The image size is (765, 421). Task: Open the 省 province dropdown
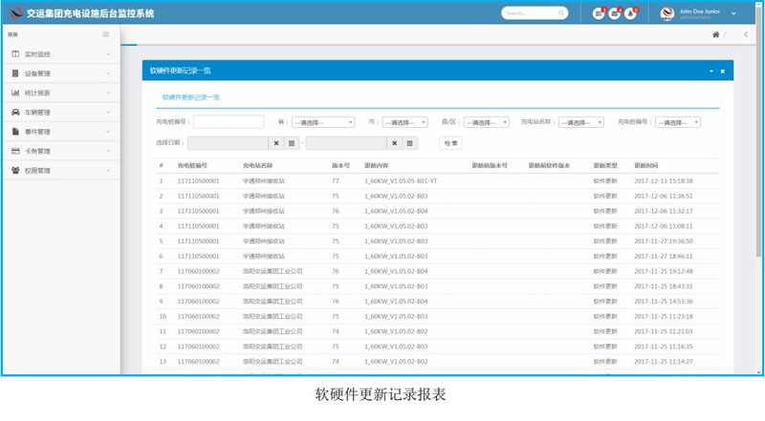322,122
